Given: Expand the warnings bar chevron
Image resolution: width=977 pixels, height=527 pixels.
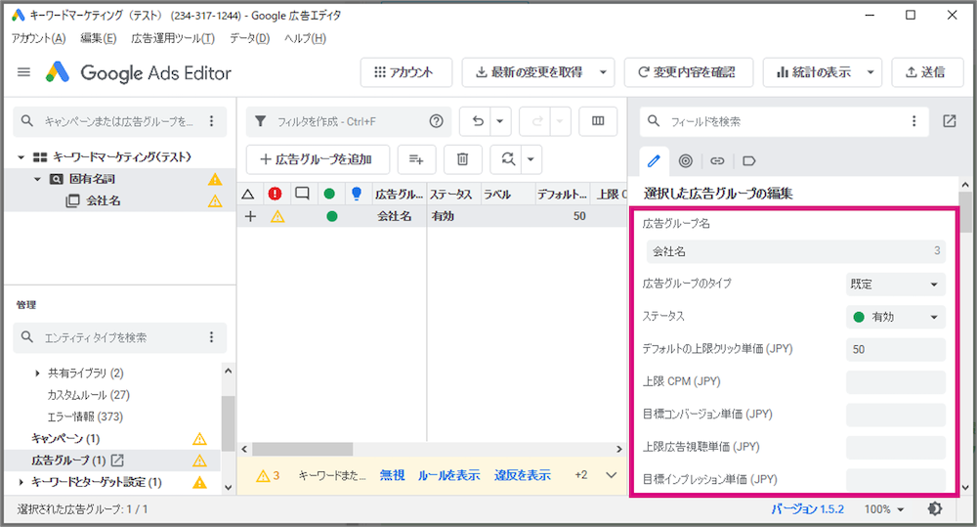Looking at the screenshot, I should point(612,475).
